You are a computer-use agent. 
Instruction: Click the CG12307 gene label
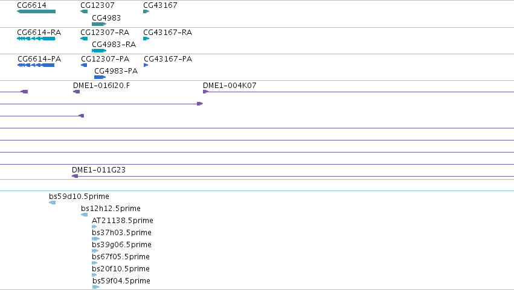[x=97, y=5]
